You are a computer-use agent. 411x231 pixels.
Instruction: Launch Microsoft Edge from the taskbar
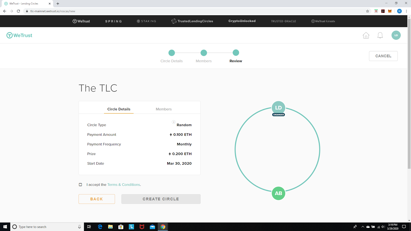(100, 227)
